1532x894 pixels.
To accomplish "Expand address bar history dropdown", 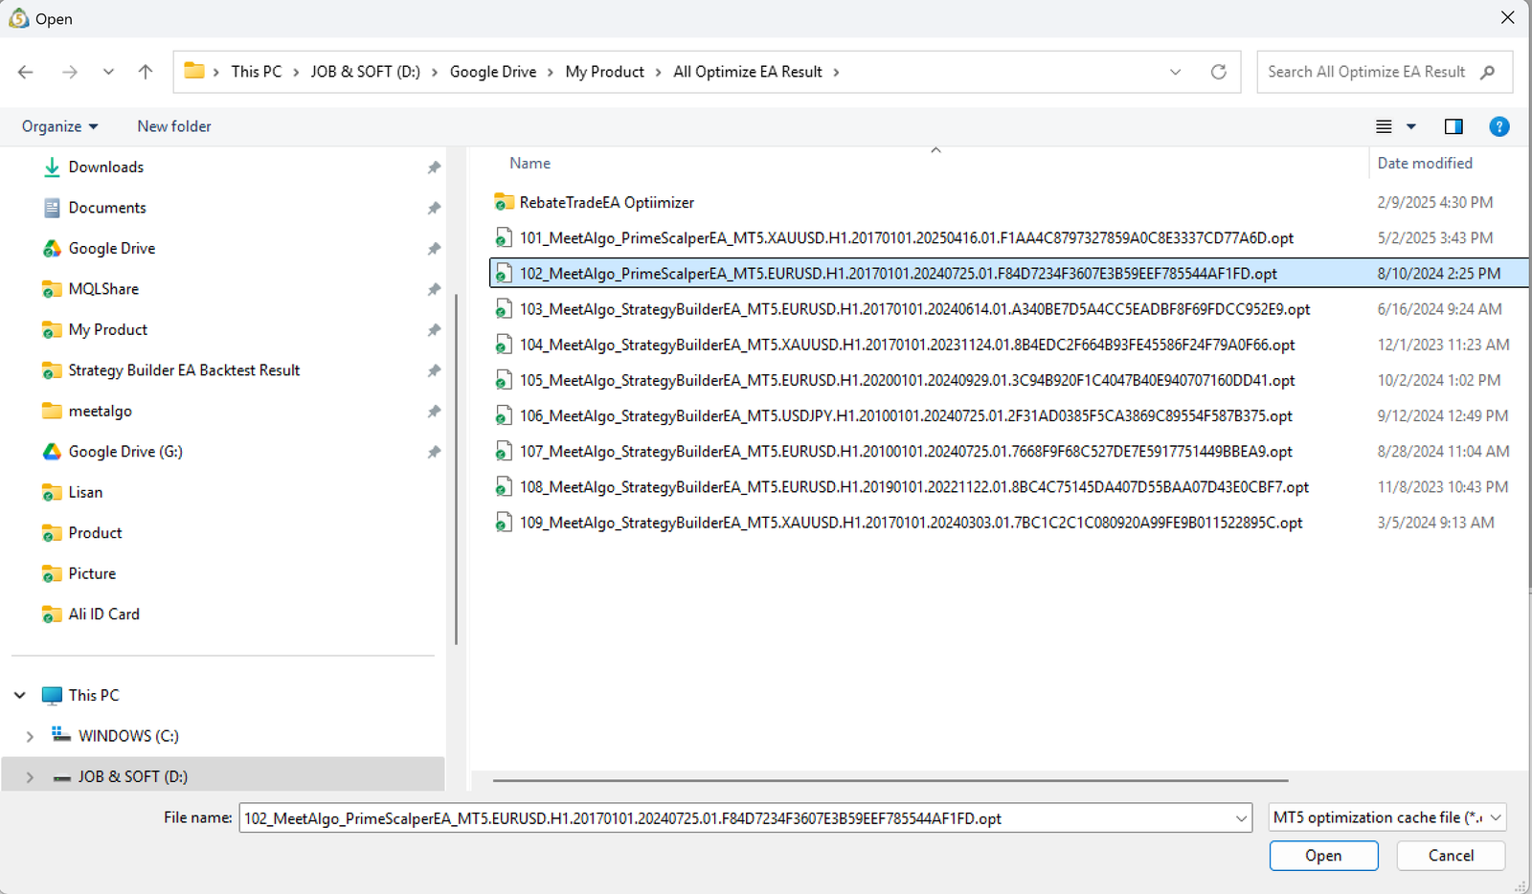I will 1175,72.
